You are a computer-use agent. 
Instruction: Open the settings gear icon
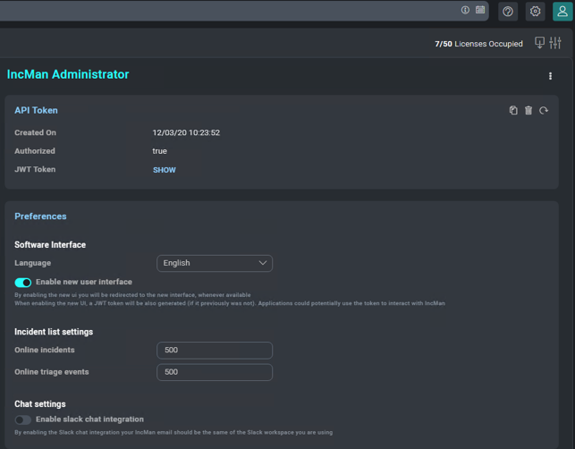536,12
